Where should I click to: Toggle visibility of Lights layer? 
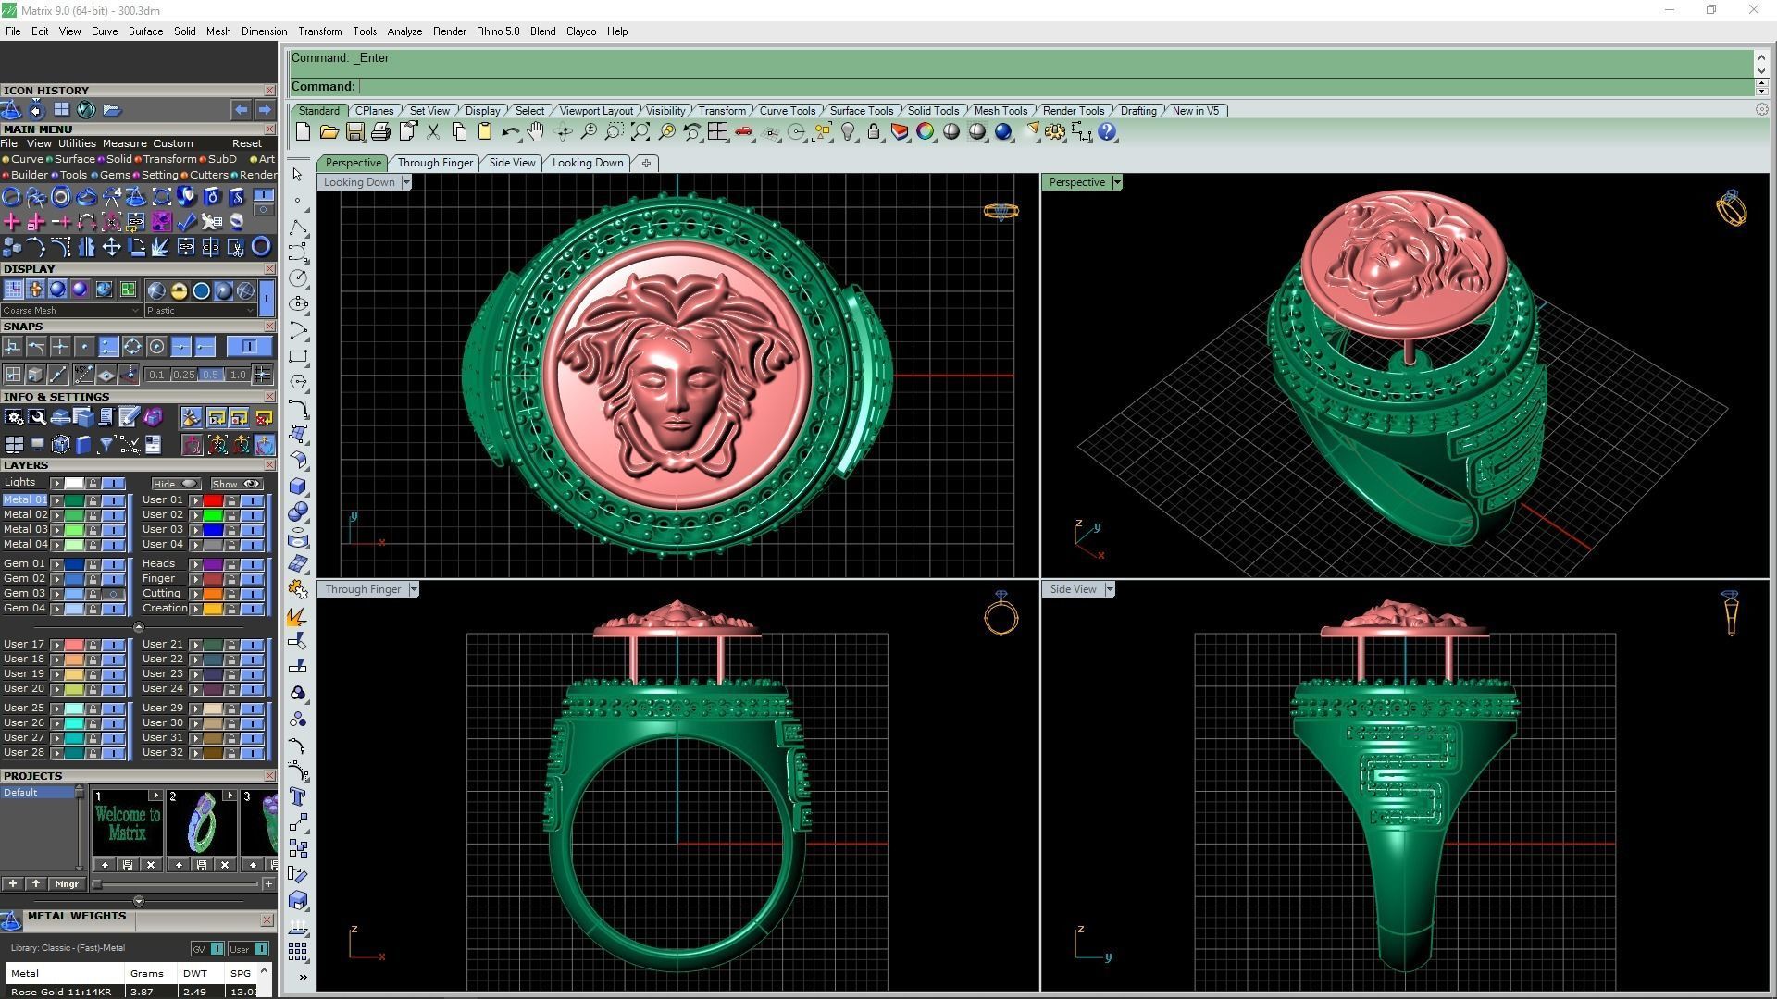tap(113, 484)
